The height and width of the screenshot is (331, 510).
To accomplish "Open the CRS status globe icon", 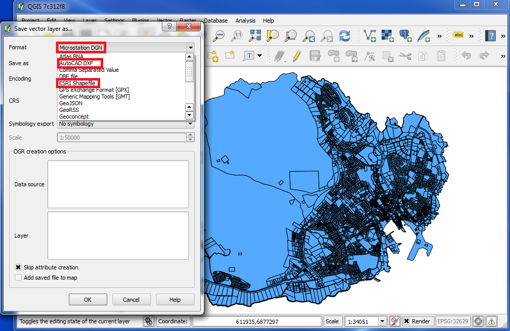I will (478, 321).
